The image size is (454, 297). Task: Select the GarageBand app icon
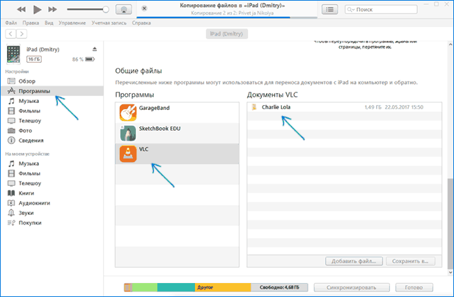[x=129, y=112]
